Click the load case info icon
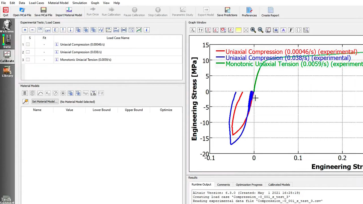Image resolution: width=363 pixels, height=204 pixels. (146, 30)
